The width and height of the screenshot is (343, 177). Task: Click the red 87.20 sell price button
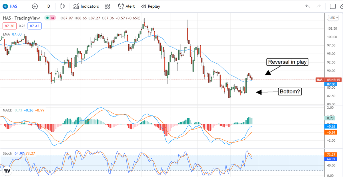pos(9,26)
